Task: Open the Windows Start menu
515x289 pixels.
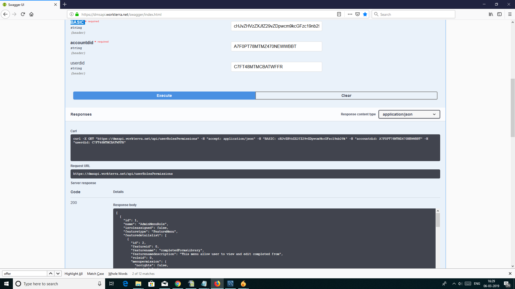Action: click(x=6, y=284)
